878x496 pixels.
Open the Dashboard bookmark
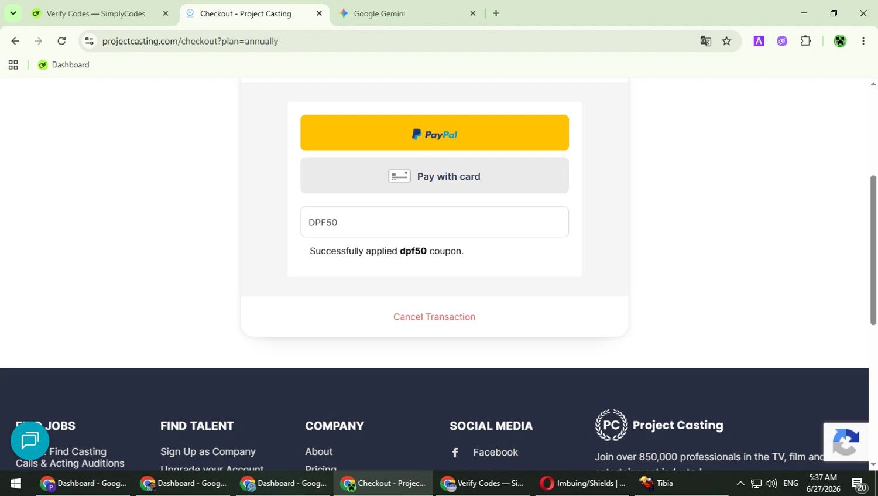point(64,65)
